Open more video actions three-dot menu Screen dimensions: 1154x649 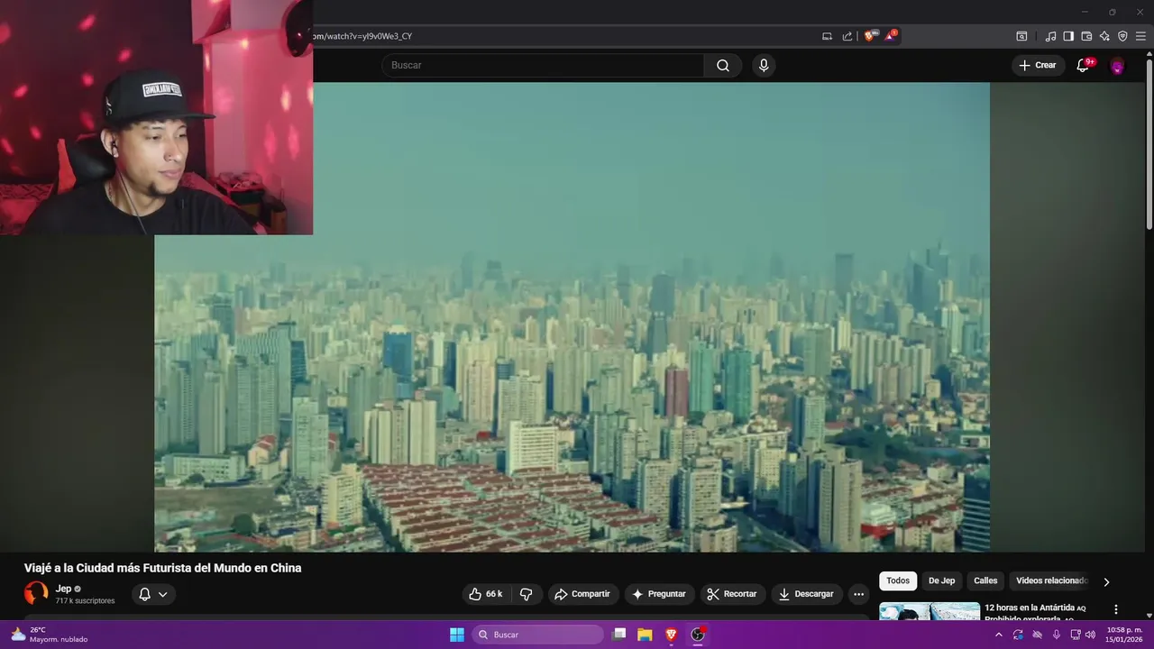[858, 594]
